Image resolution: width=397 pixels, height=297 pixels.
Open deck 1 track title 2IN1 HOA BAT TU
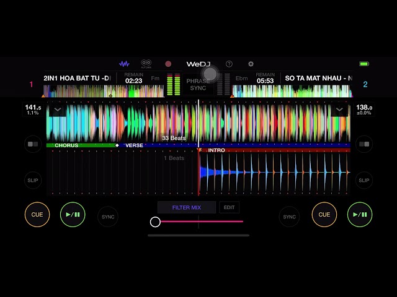[x=78, y=79]
